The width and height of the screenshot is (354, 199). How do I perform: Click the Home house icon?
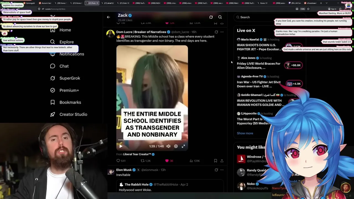tap(53, 30)
